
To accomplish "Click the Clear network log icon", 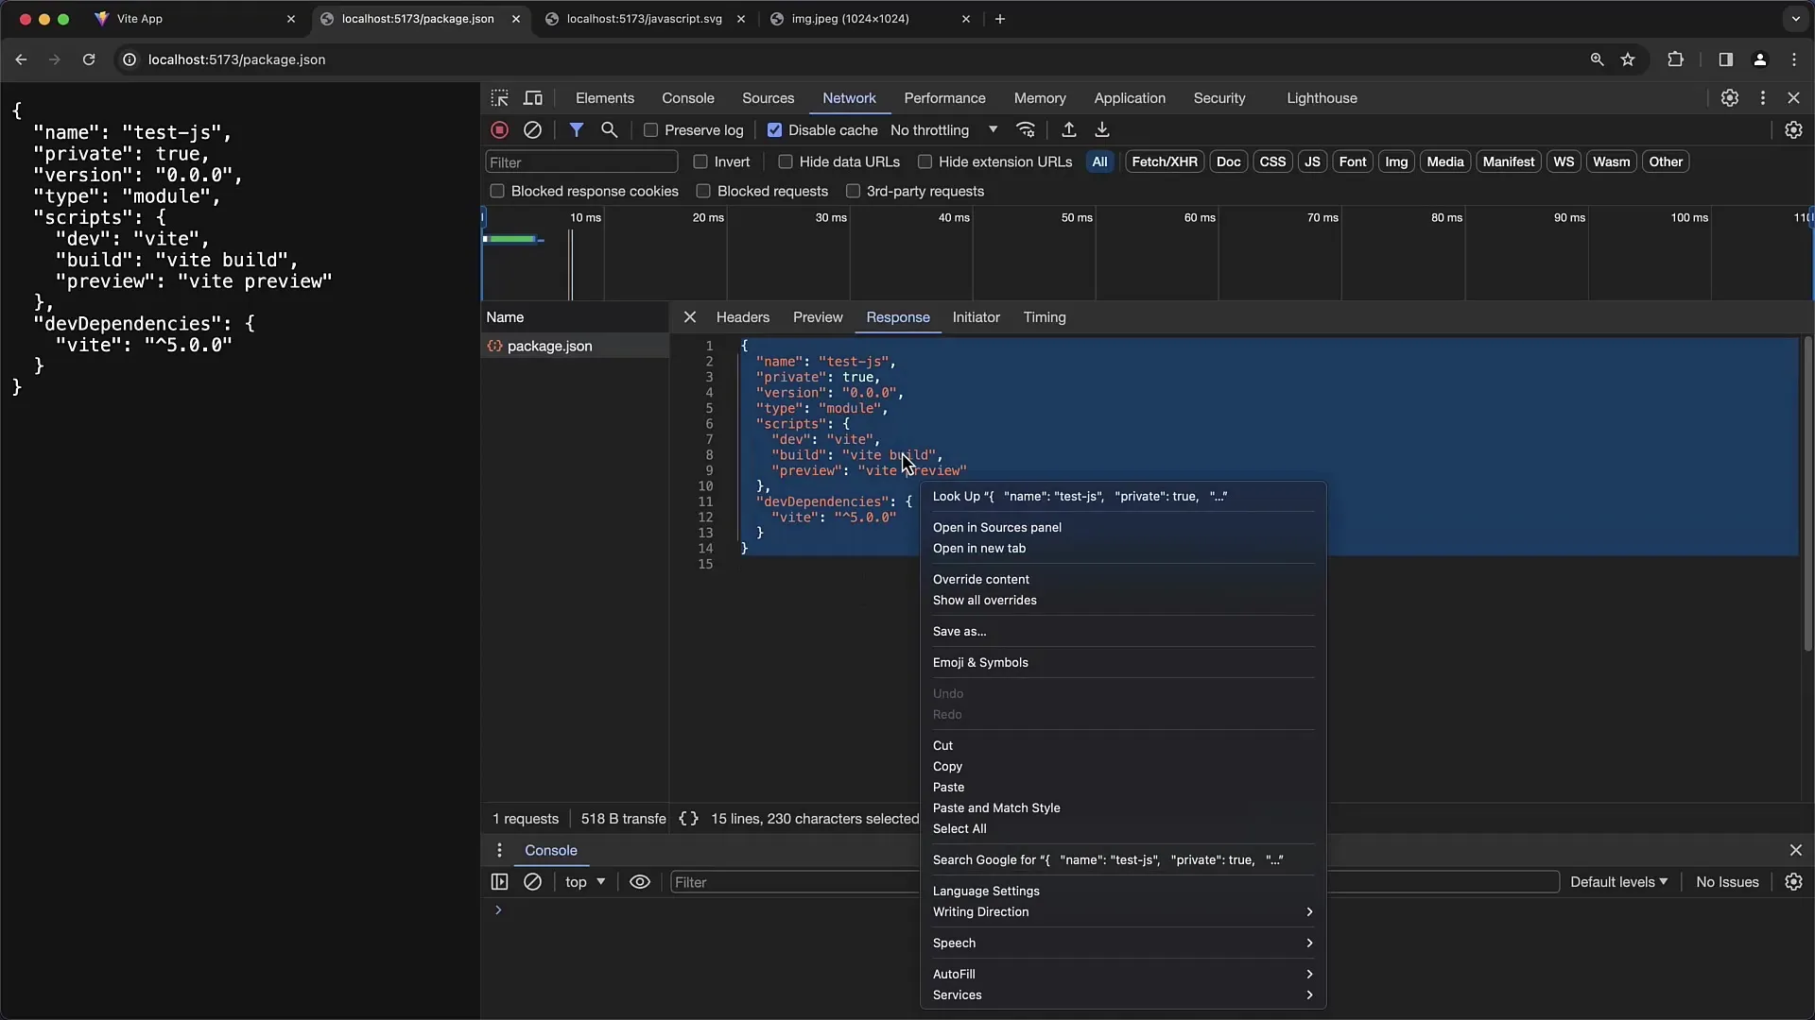I will (532, 129).
